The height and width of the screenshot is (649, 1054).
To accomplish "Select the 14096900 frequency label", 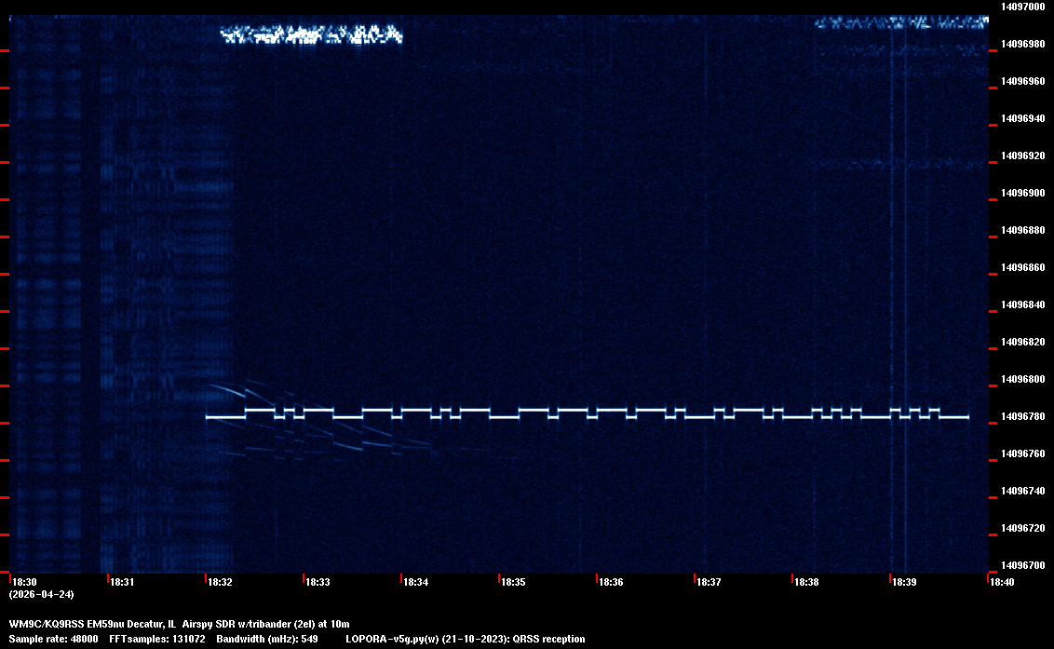I will [1021, 193].
